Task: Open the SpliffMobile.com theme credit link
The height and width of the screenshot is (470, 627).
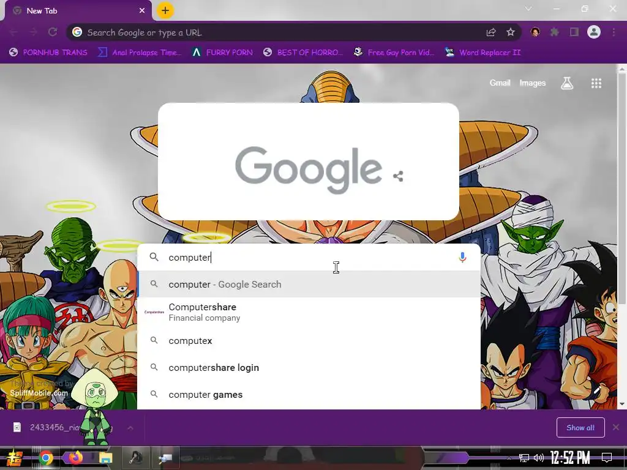Action: [x=39, y=393]
